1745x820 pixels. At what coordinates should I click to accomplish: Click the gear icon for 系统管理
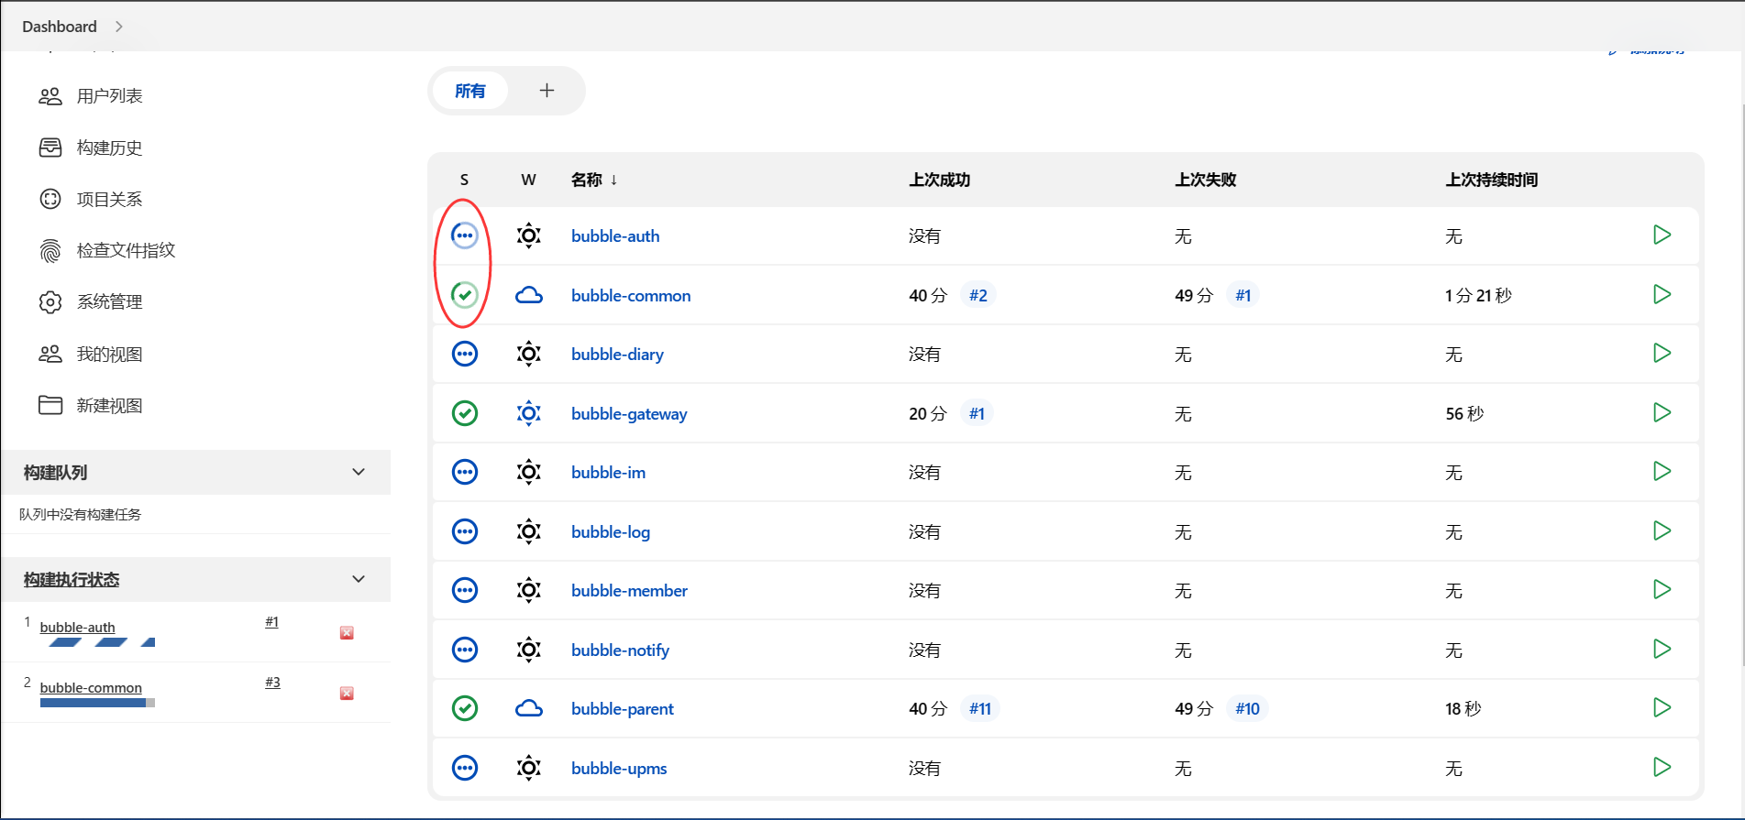(x=50, y=301)
